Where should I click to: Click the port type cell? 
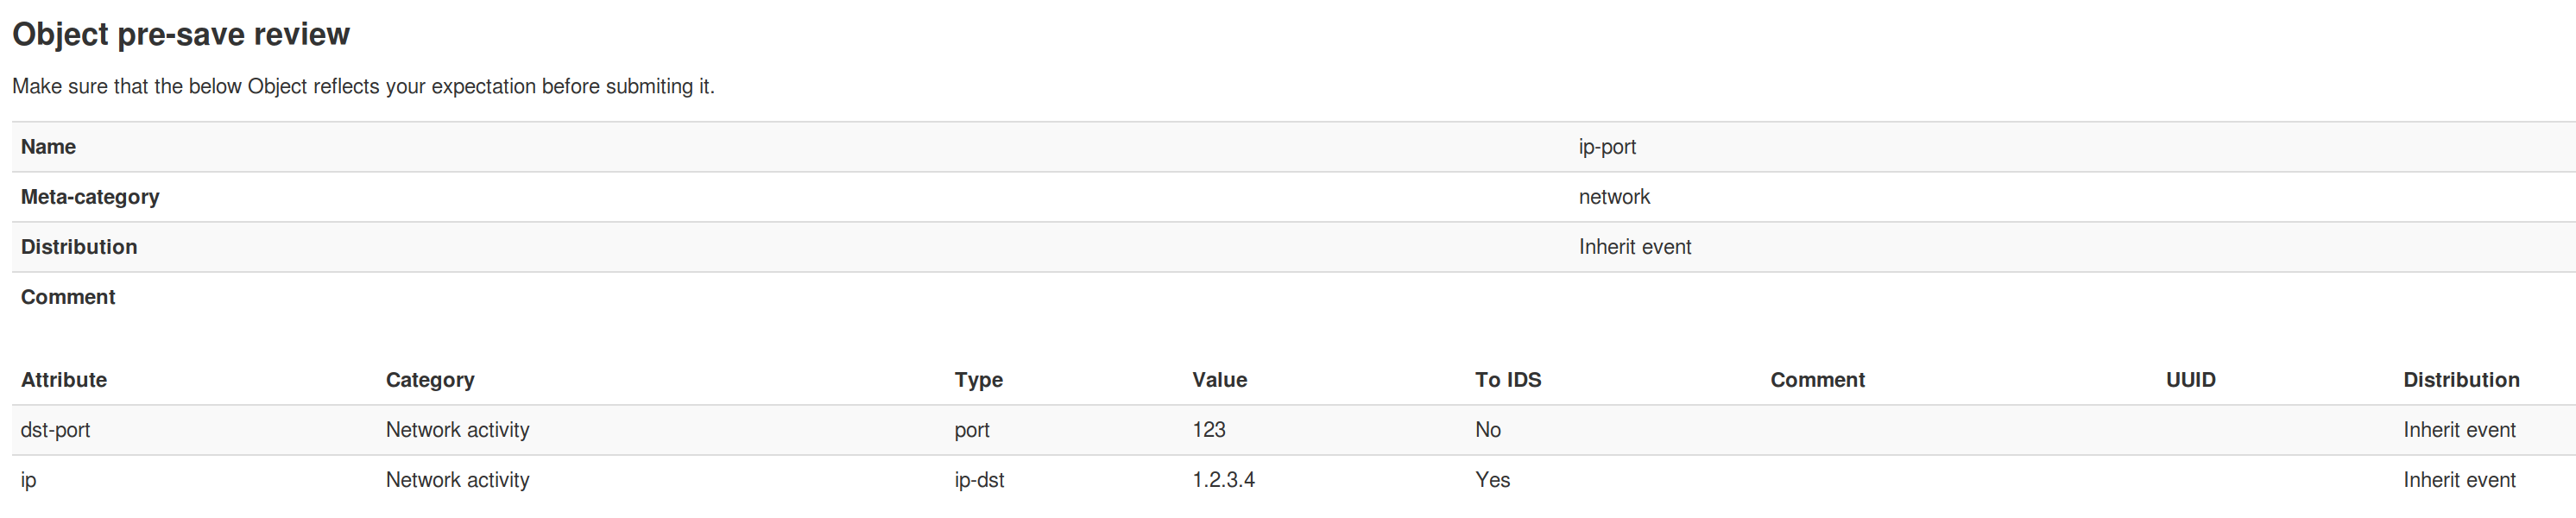(971, 430)
